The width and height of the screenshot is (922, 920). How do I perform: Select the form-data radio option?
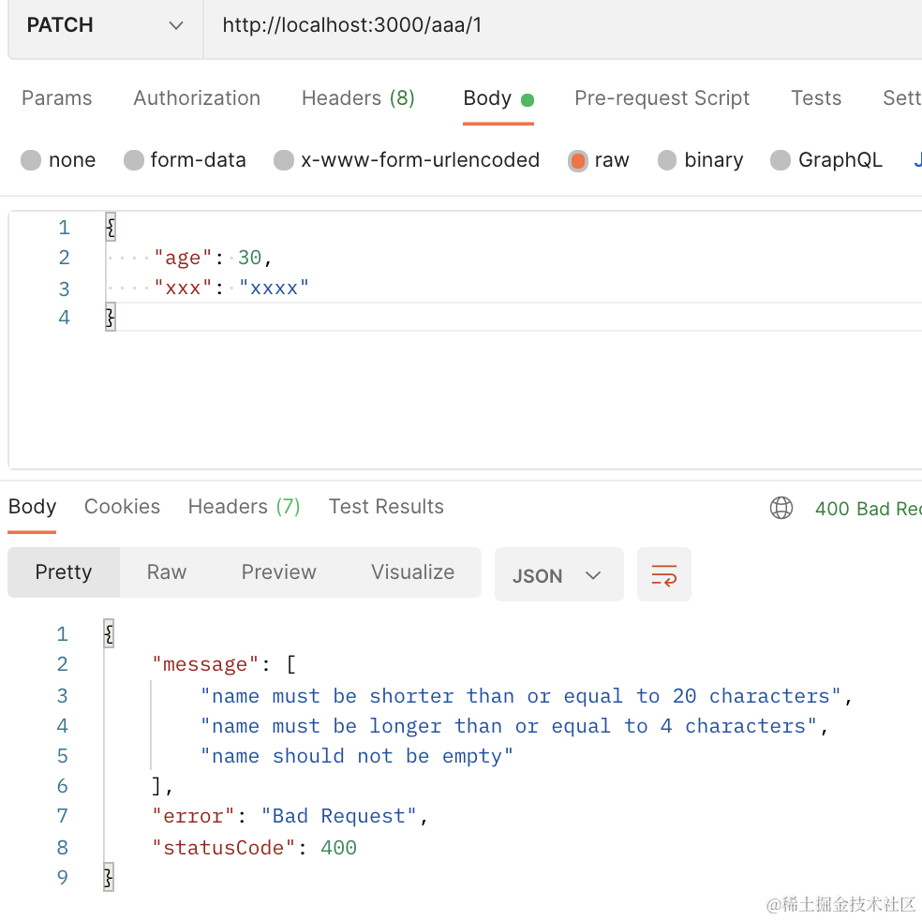click(134, 160)
